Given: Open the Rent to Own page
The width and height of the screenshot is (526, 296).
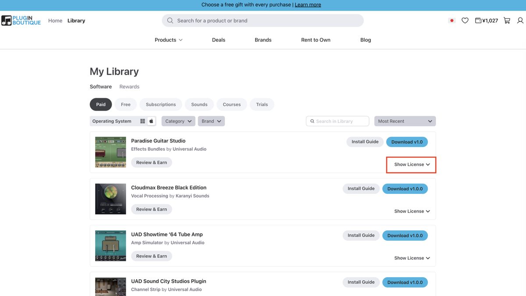Looking at the screenshot, I should click(316, 40).
